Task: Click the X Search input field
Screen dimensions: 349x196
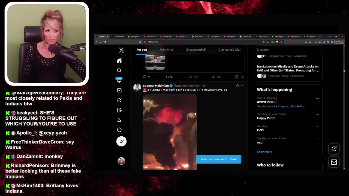Action: [288, 50]
